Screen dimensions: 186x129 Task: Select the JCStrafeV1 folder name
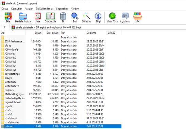click(11, 54)
